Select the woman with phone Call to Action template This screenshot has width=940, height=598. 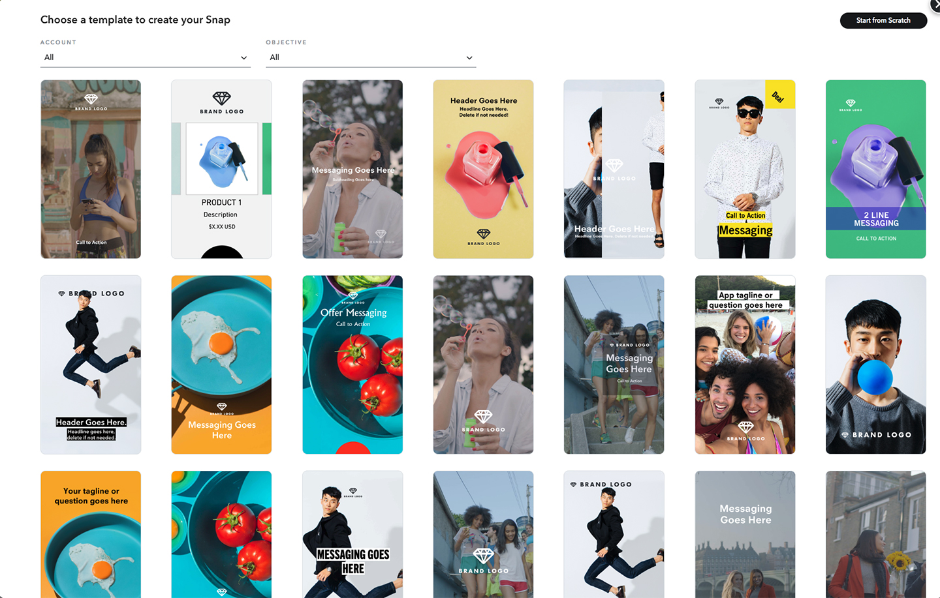[x=91, y=169]
